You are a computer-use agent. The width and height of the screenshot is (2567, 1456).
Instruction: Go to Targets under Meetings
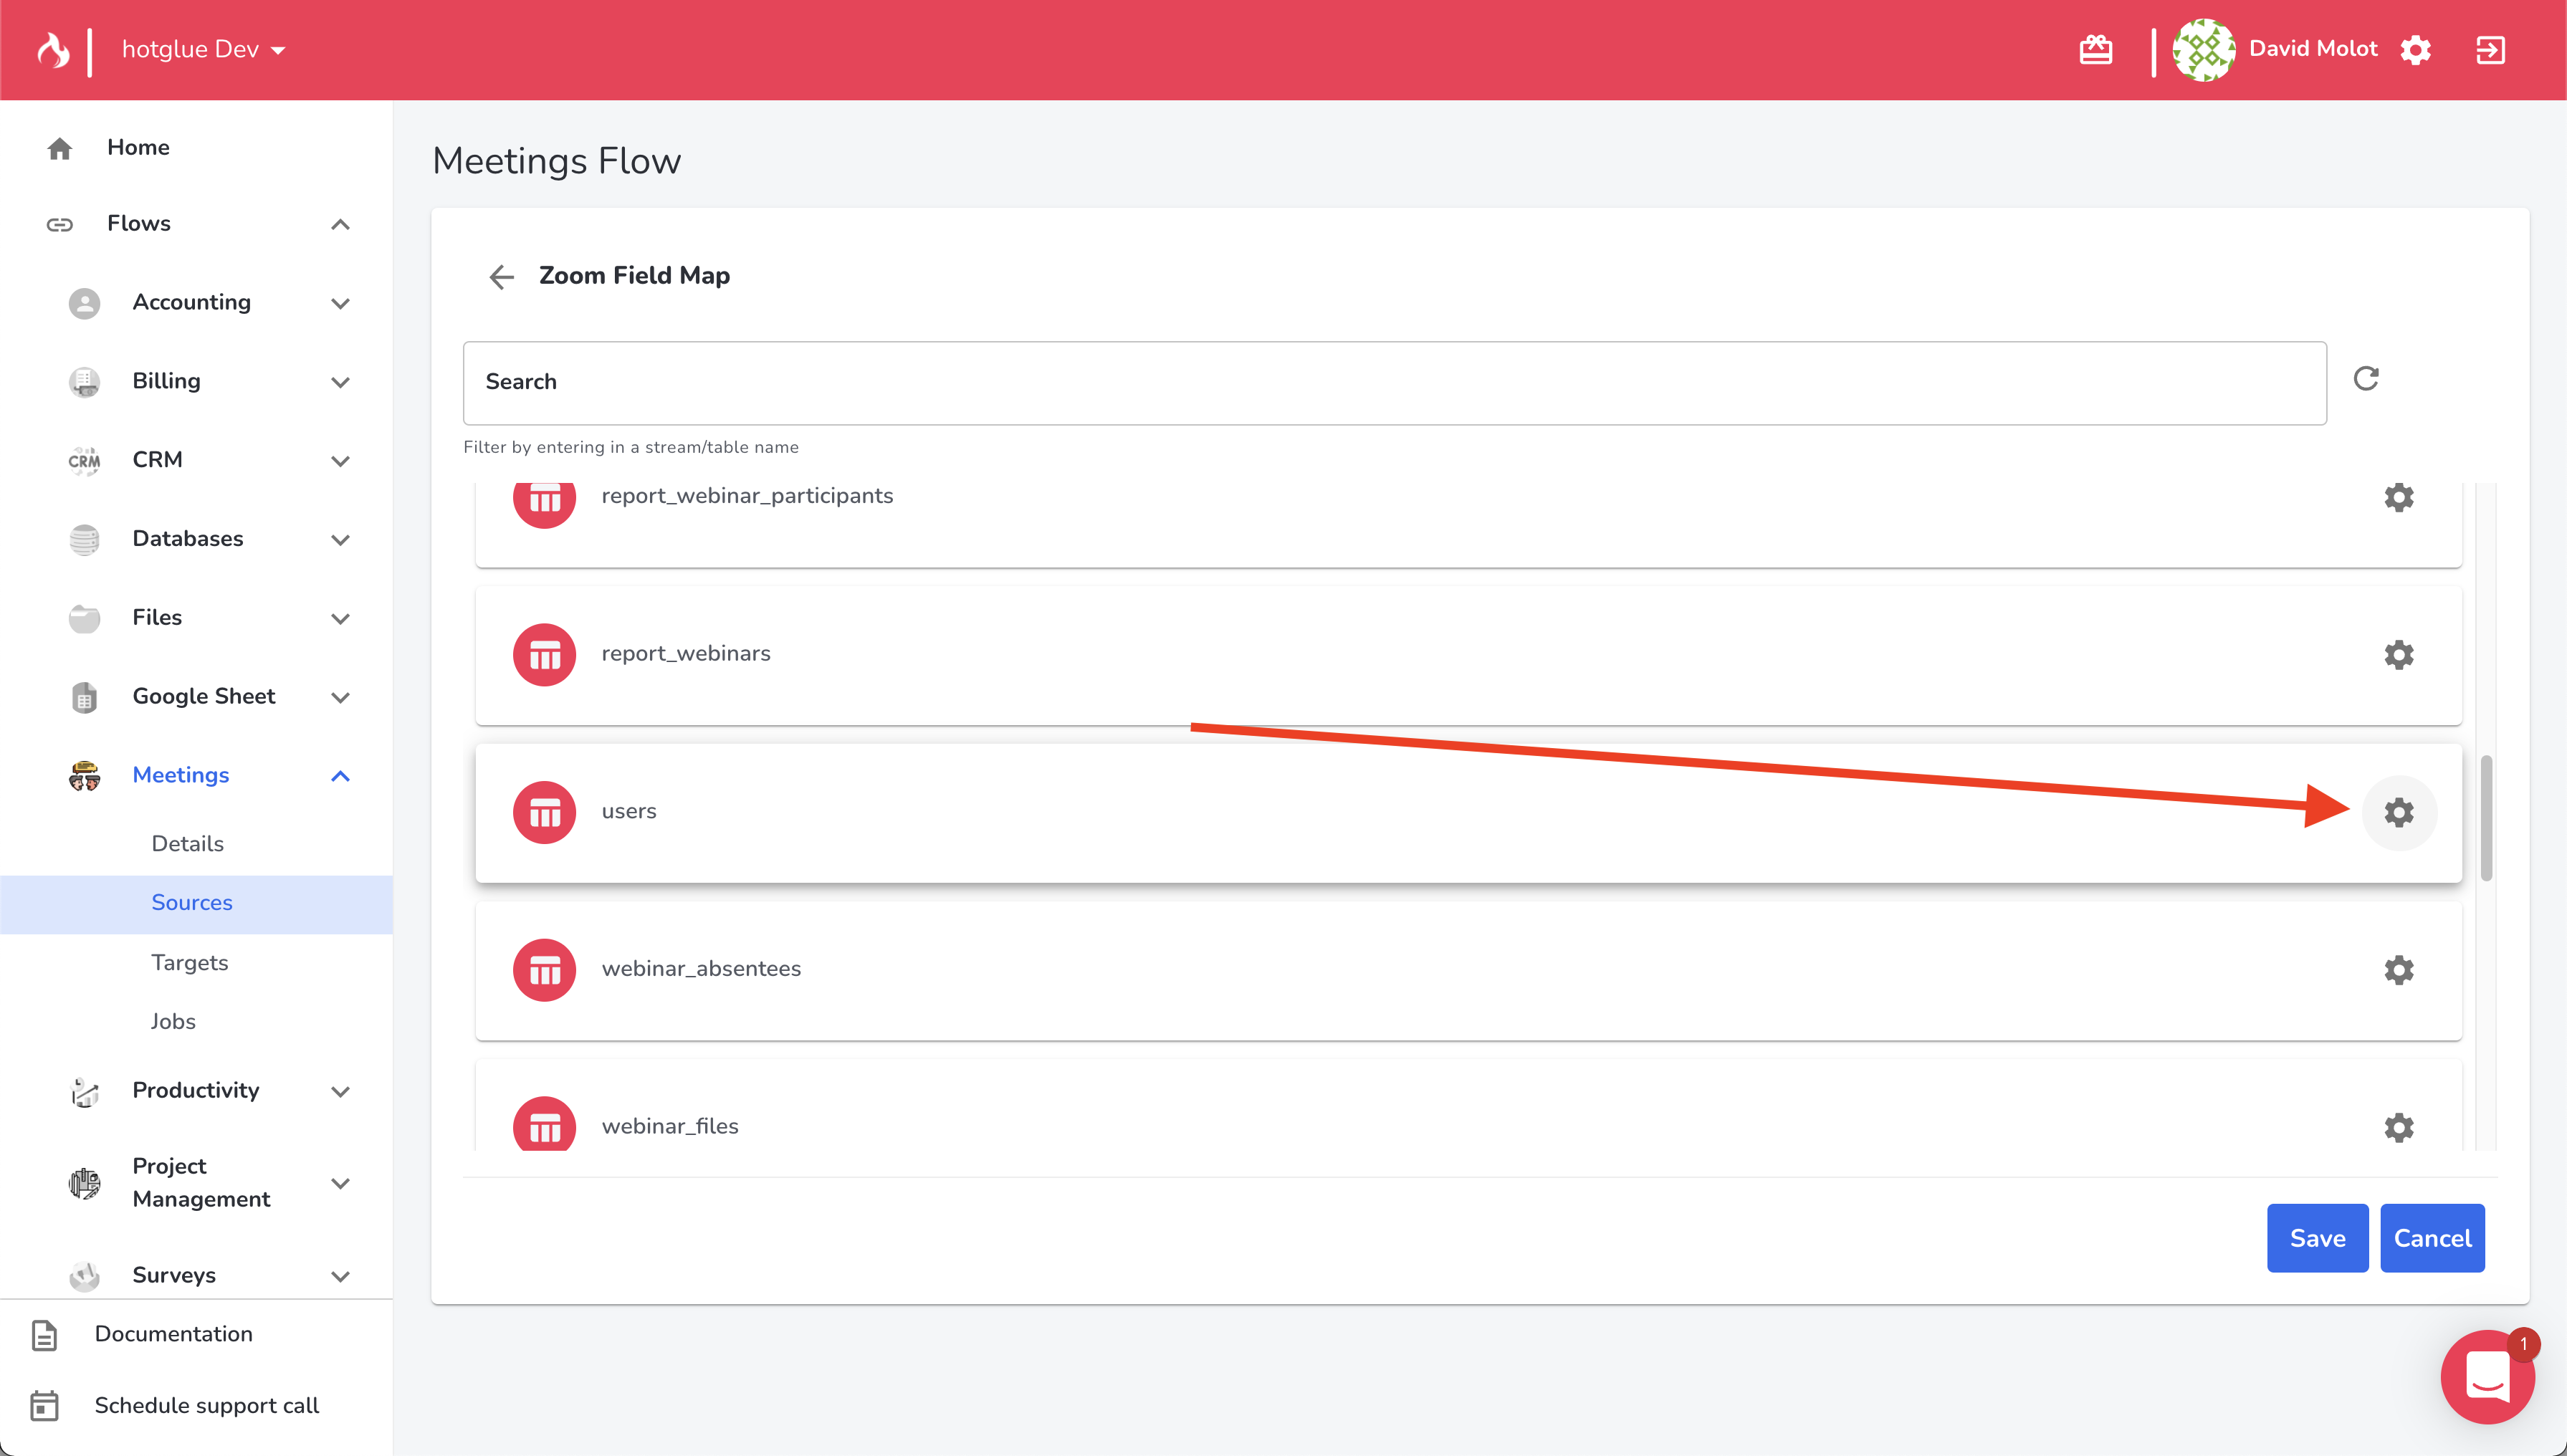pos(190,962)
